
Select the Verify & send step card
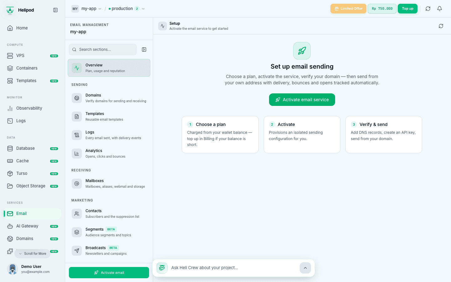click(384, 135)
